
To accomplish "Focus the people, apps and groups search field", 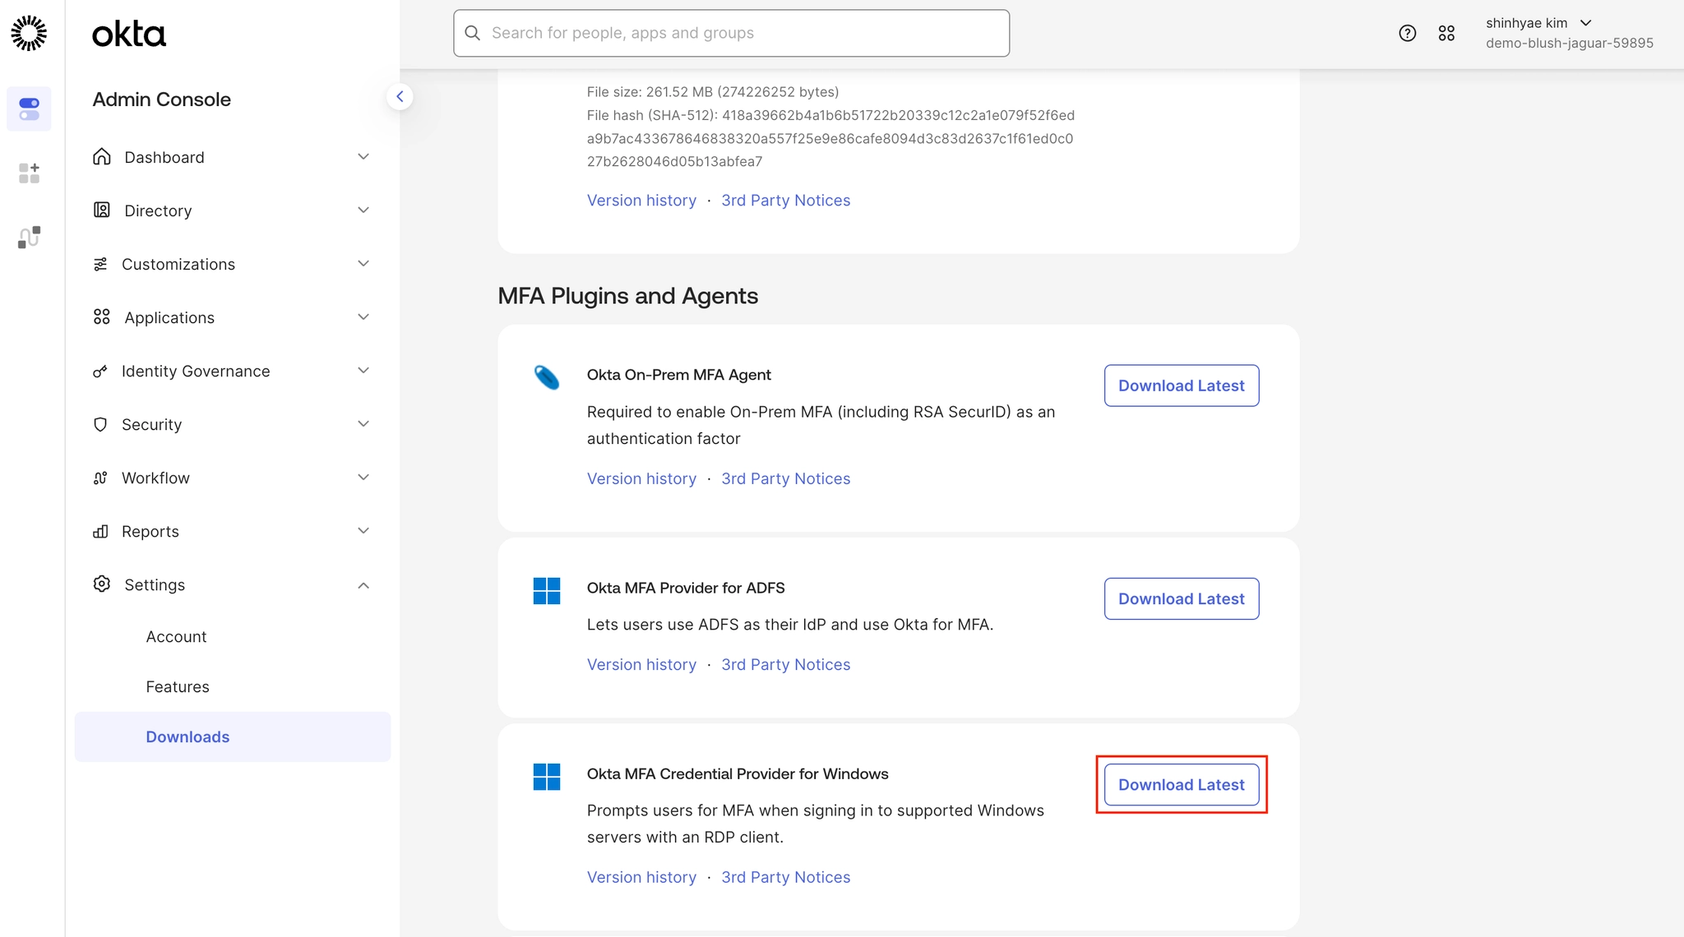I will click(731, 33).
